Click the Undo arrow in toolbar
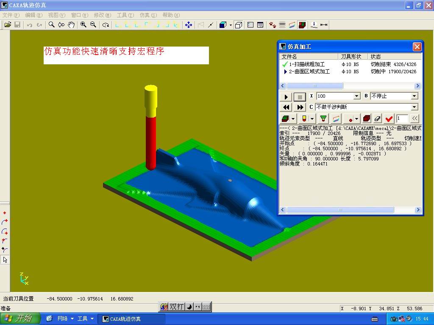This screenshot has height=325, width=434. click(30, 25)
